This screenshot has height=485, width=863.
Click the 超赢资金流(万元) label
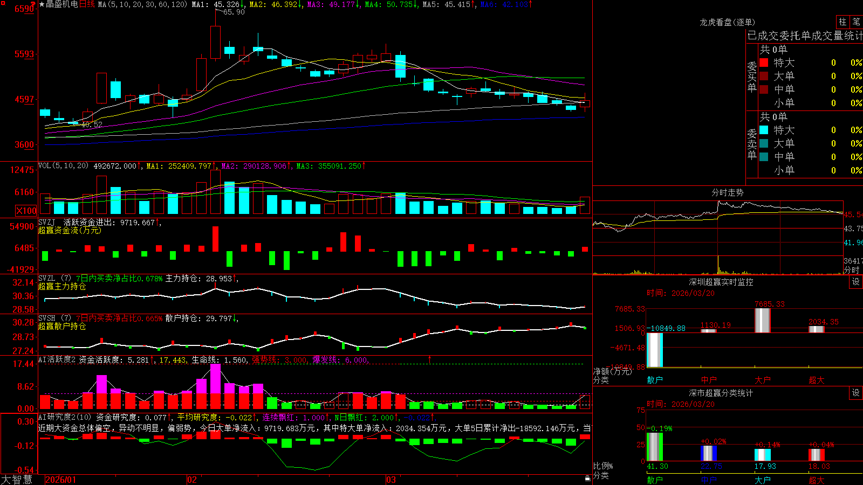pyautogui.click(x=70, y=230)
